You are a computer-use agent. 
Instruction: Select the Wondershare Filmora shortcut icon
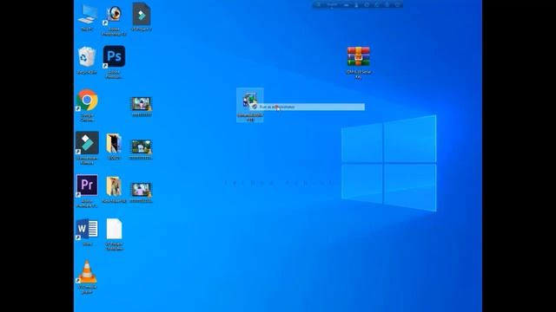87,143
